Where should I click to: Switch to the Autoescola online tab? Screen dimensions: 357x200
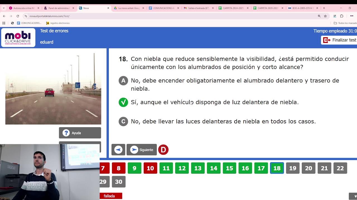point(24,8)
